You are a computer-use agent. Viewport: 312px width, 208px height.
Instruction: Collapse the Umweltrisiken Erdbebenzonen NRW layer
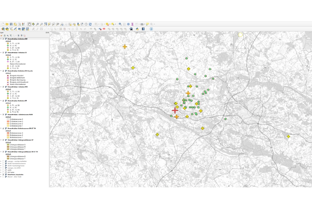coord(1,115)
